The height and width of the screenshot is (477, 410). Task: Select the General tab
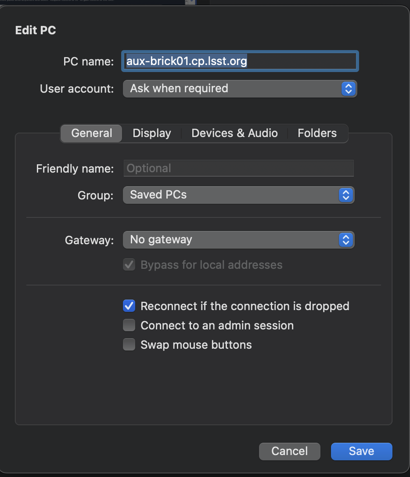[92, 134]
